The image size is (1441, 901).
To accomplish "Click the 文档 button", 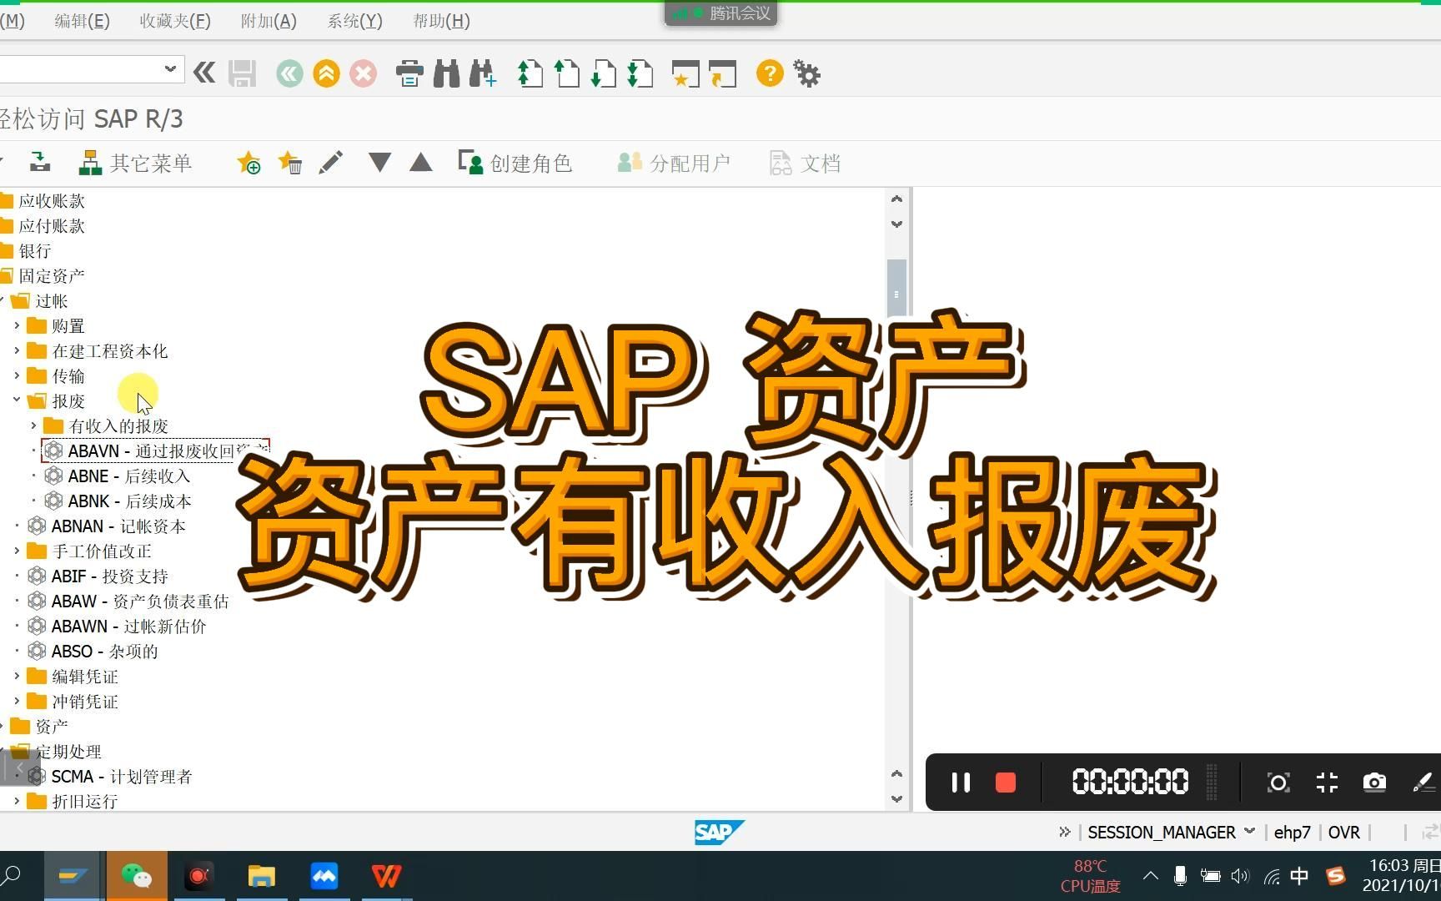I will (x=805, y=163).
